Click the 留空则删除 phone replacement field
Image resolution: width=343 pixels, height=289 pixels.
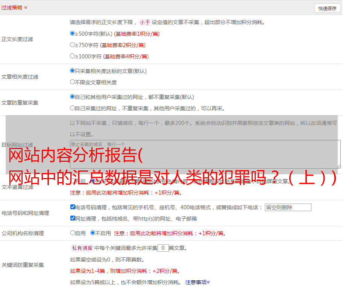pyautogui.click(x=288, y=207)
